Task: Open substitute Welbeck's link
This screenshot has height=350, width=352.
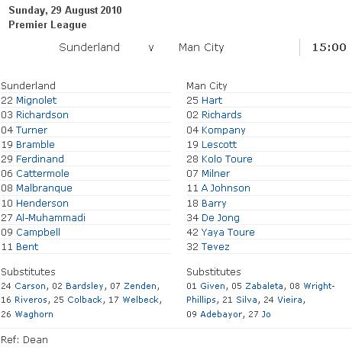Action: tap(140, 300)
